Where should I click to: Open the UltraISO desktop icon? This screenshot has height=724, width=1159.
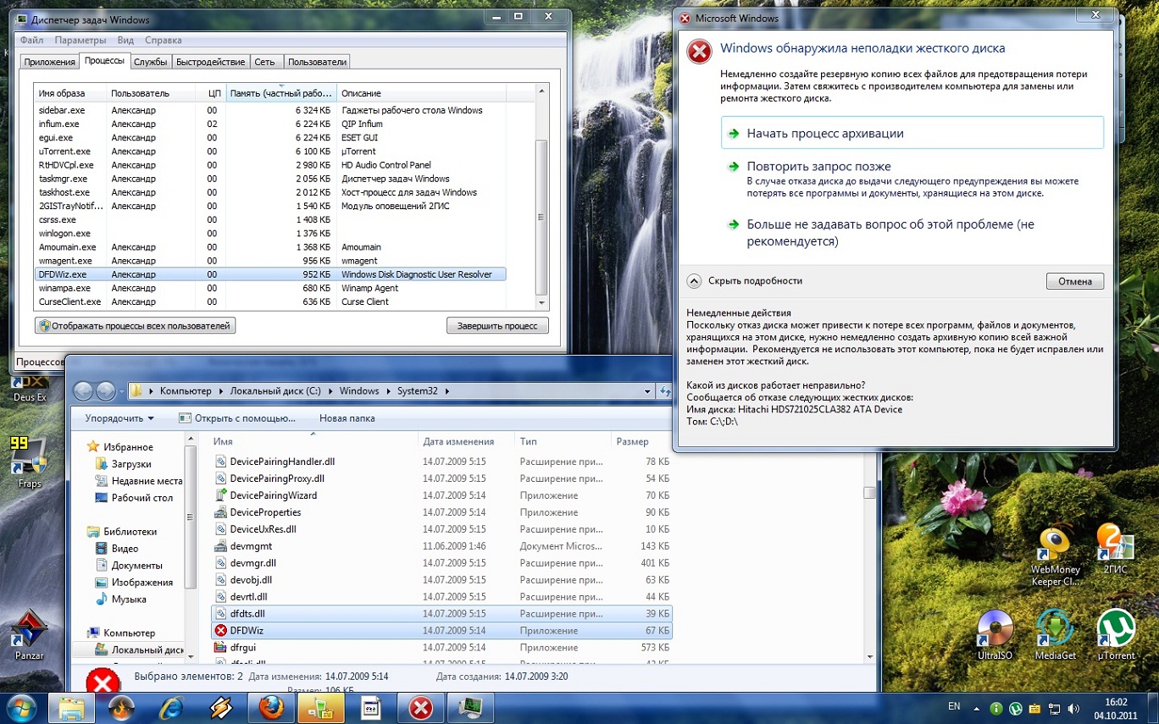click(x=995, y=634)
